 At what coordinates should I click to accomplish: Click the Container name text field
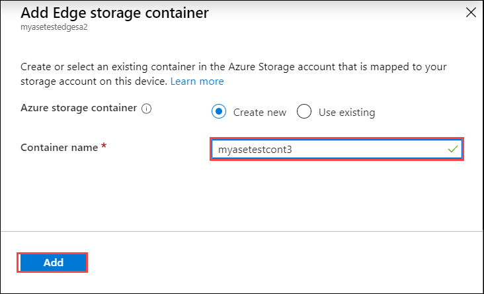331,150
